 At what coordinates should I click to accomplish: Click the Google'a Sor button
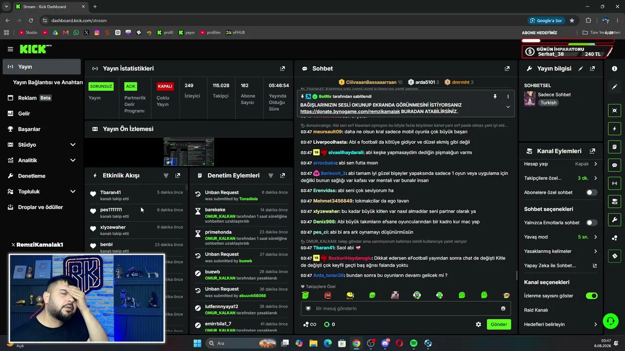[x=546, y=20]
